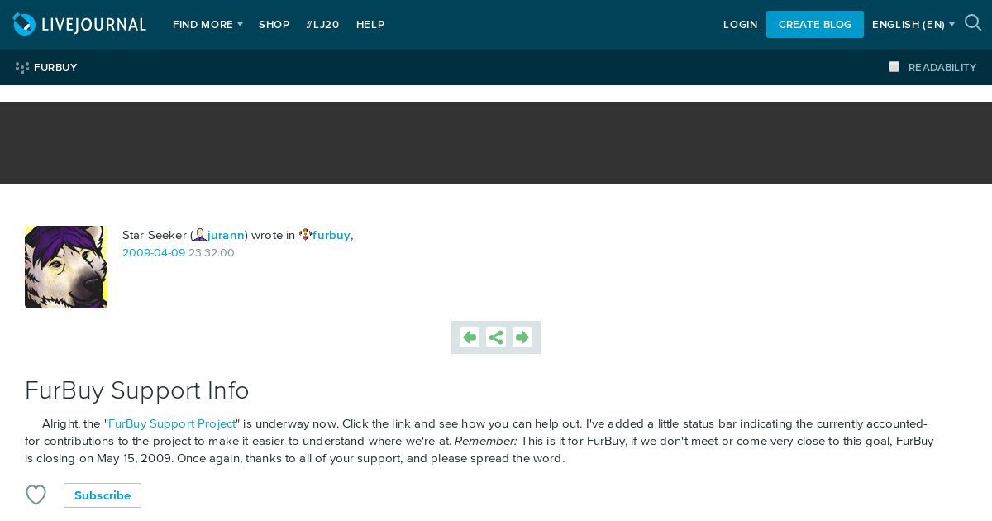Open the English (EN) language dropdown
Image resolution: width=992 pixels, height=521 pixels.
click(913, 25)
